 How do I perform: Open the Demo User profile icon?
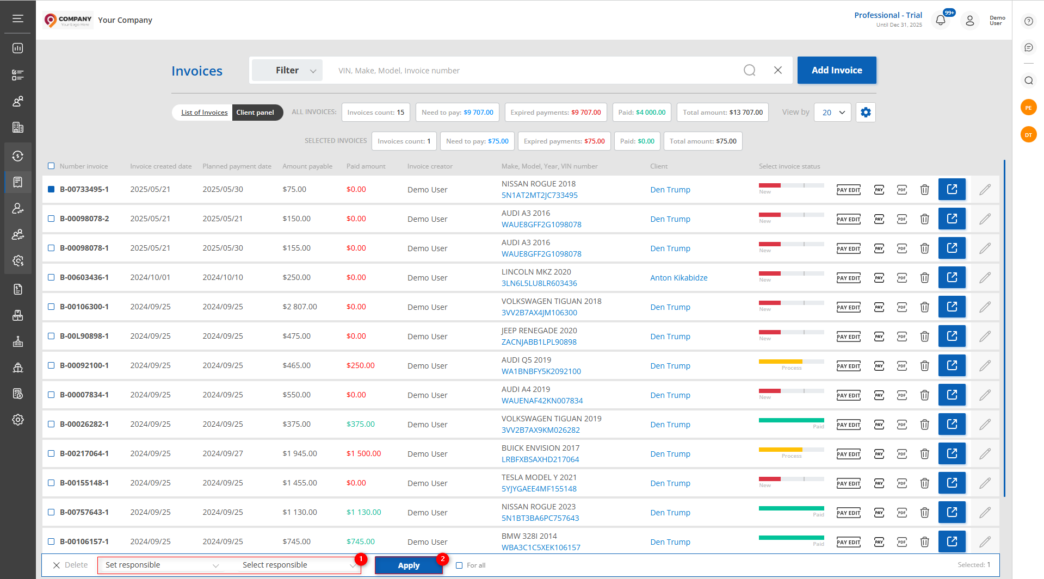[970, 21]
